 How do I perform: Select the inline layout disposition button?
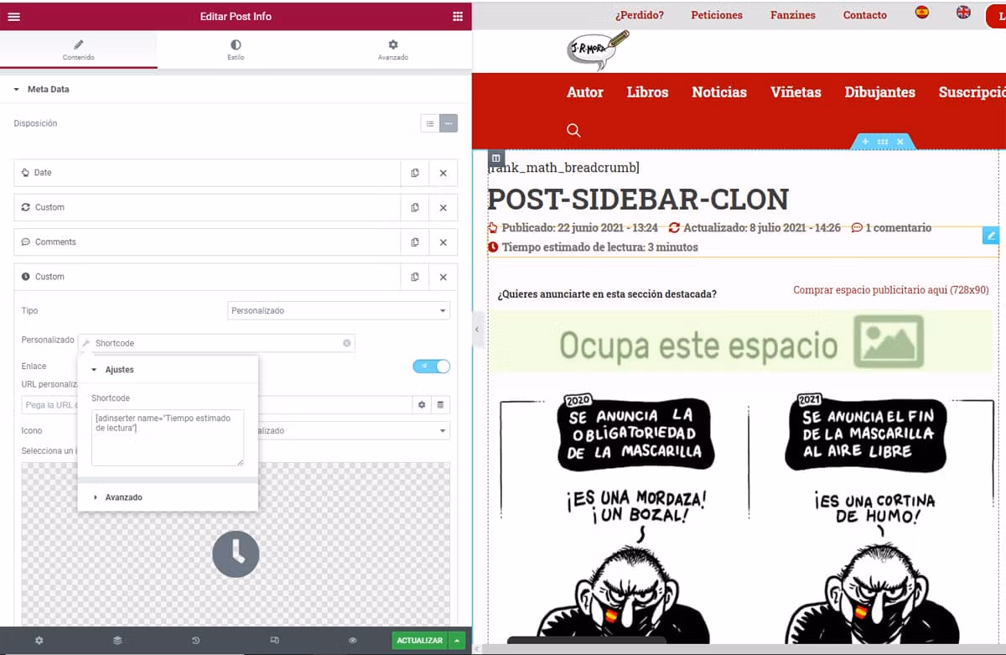[449, 123]
